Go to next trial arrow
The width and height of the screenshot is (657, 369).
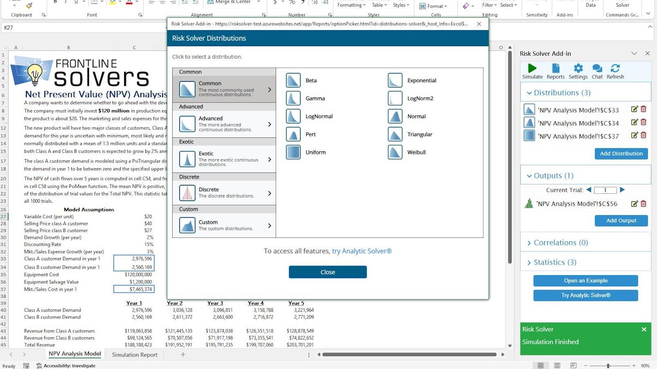(x=622, y=190)
